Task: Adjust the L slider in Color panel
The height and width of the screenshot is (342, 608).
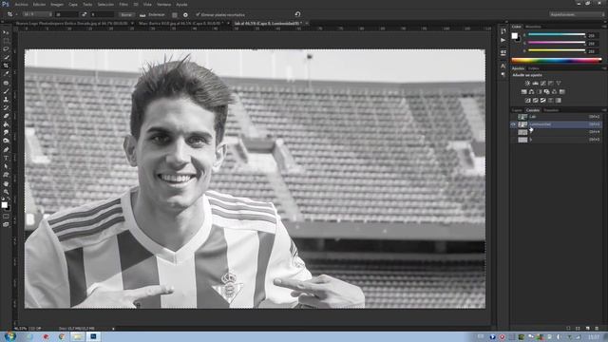Action: [557, 35]
